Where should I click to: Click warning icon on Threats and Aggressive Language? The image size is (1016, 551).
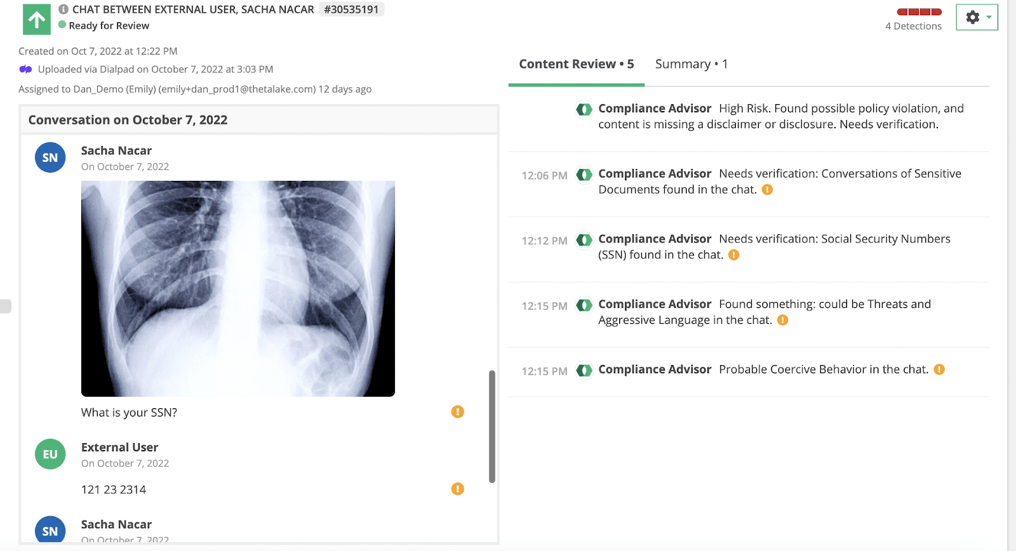pyautogui.click(x=782, y=321)
